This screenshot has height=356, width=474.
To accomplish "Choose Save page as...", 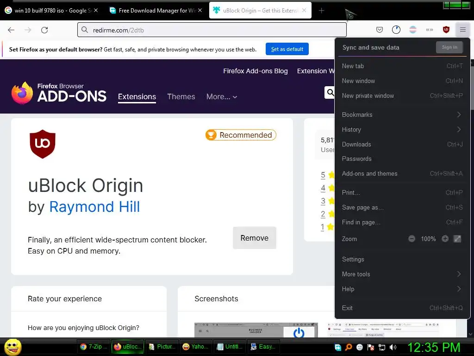I will [x=402, y=207].
